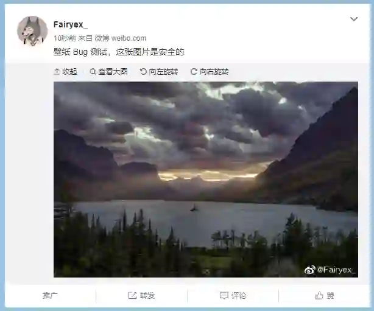Open full-size view via 查看大图 text
This screenshot has width=374, height=311.
pyautogui.click(x=113, y=71)
